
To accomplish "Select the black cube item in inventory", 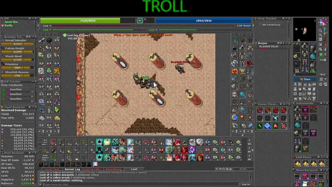I will 49,40.
